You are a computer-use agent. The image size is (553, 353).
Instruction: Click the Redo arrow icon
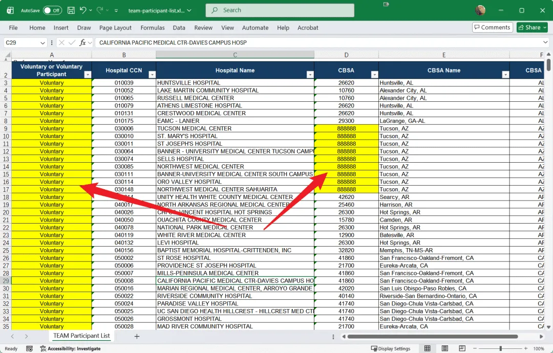[x=100, y=10]
